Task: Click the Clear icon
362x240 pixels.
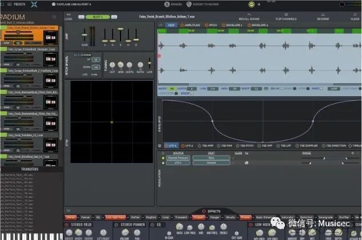Action: click(x=355, y=14)
